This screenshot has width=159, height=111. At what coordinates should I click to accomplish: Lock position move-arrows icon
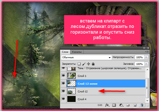click(x=88, y=64)
